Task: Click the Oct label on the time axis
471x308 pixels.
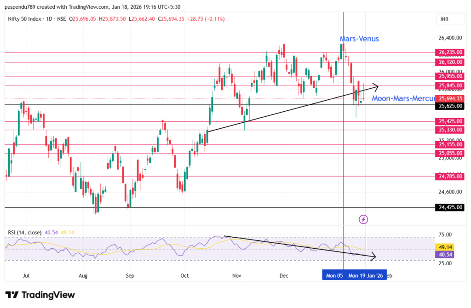Action: (x=184, y=276)
